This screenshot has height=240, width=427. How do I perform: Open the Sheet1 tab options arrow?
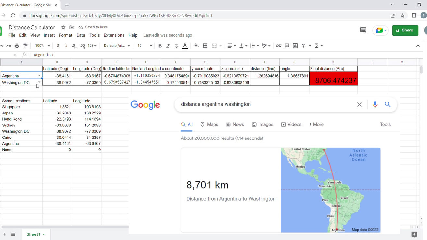pos(44,234)
